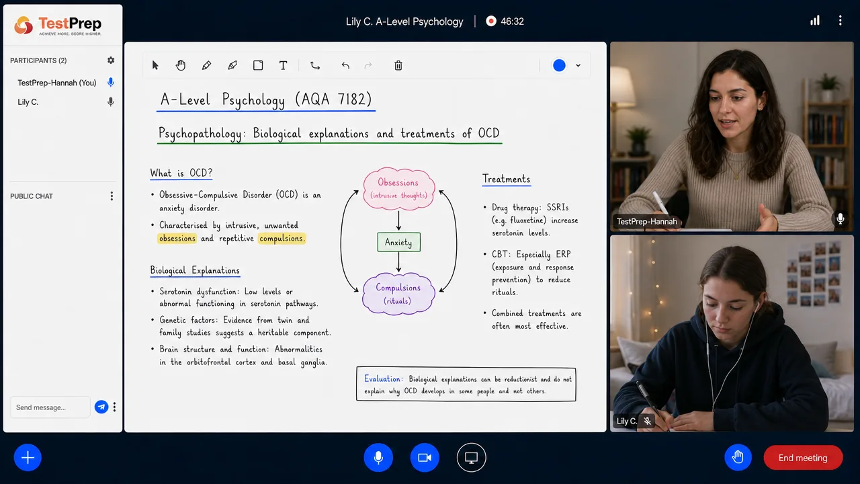Click the meeting title Lily C. A-Level Psychology
This screenshot has width=860, height=484.
[x=404, y=22]
